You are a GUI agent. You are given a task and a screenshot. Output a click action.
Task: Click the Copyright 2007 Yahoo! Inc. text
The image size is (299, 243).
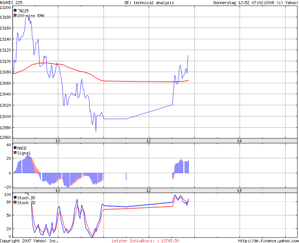click(29, 241)
